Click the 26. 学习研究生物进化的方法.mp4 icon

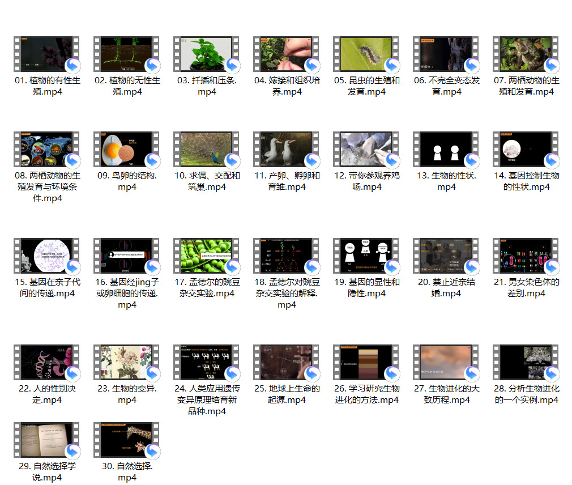(366, 363)
